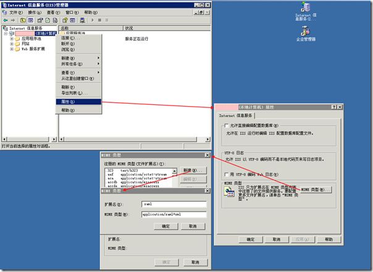Click the Stop square toolbar icon
373x272 pixels.
point(99,20)
